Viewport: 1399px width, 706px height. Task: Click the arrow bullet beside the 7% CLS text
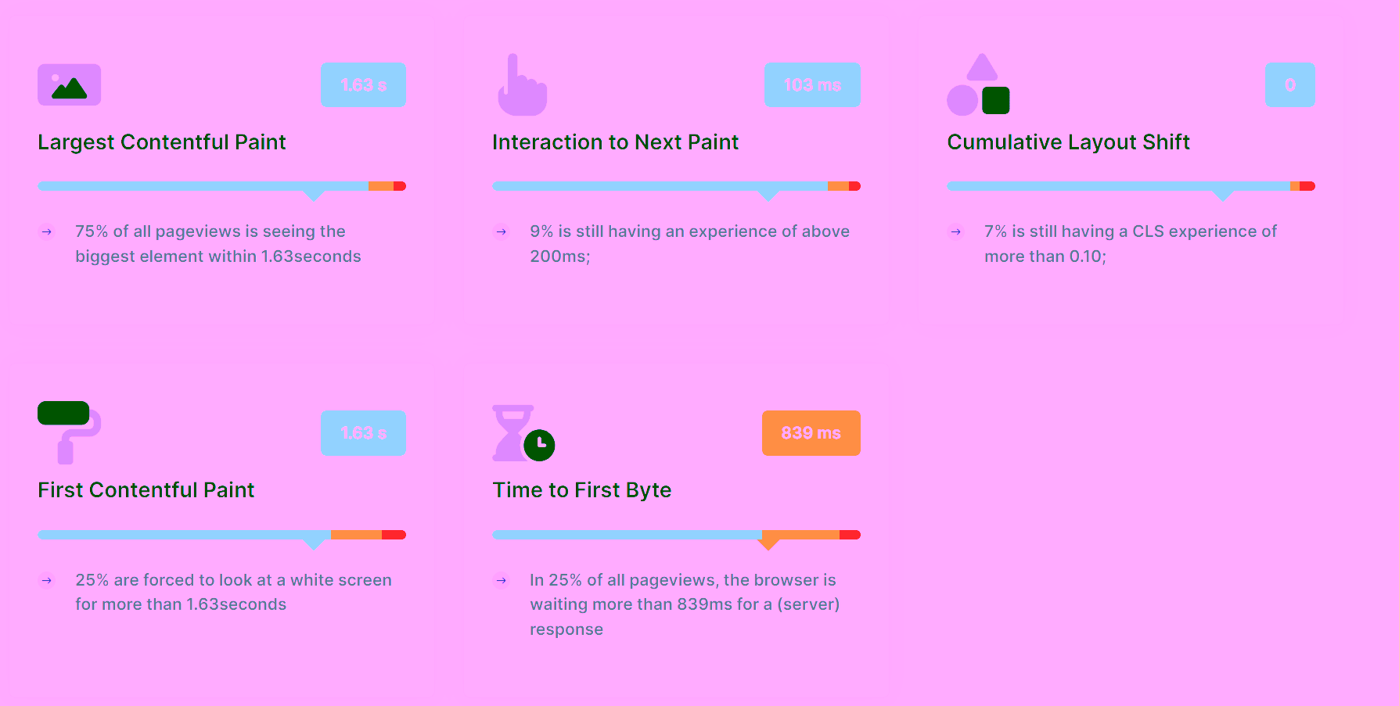(x=956, y=231)
